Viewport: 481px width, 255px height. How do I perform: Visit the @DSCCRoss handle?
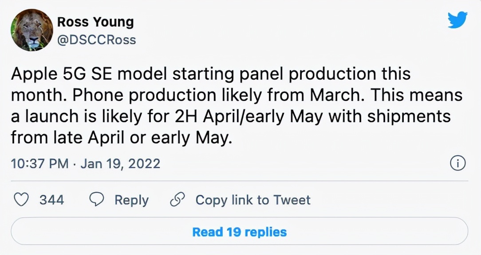[97, 40]
